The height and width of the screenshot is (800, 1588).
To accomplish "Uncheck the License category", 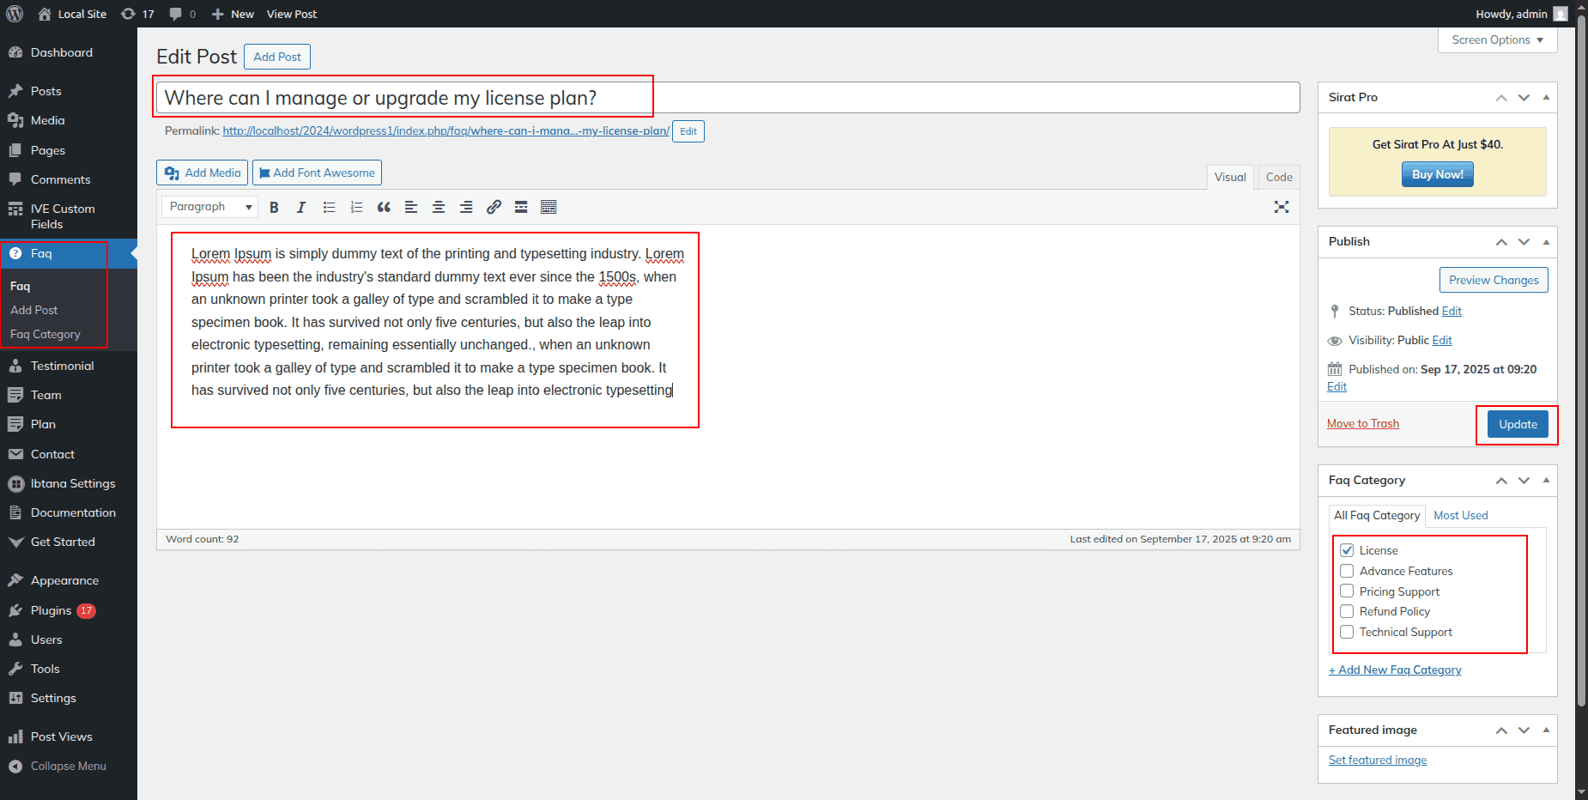I will click(1347, 550).
